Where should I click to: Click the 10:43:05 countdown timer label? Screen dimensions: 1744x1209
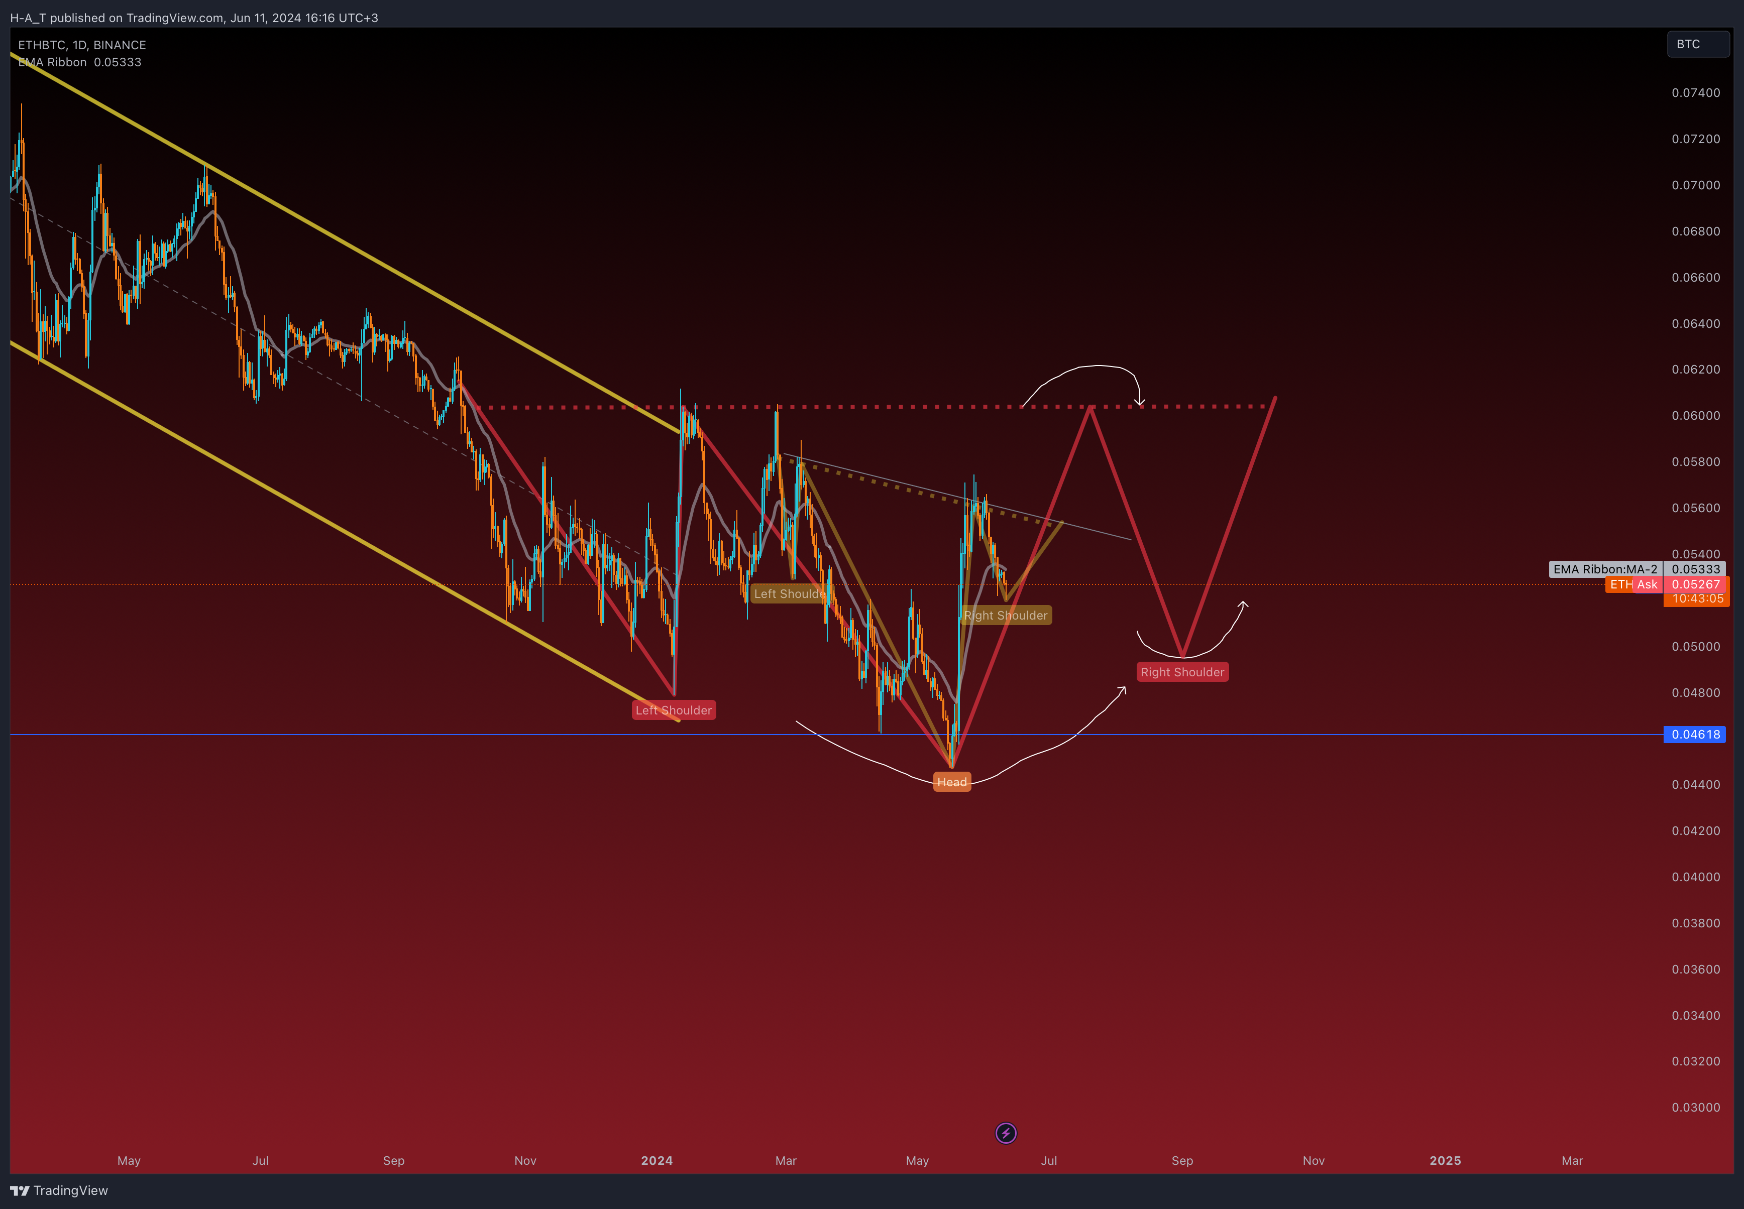(x=1696, y=598)
